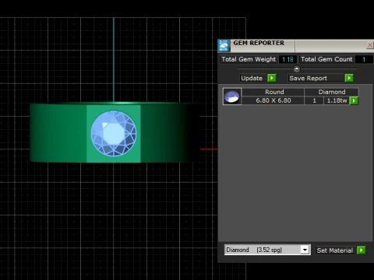Close the Gem Reporter panel
The width and height of the screenshot is (374, 280).
click(x=370, y=45)
